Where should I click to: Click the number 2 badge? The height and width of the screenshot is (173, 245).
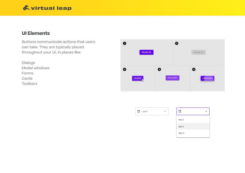[177, 43]
